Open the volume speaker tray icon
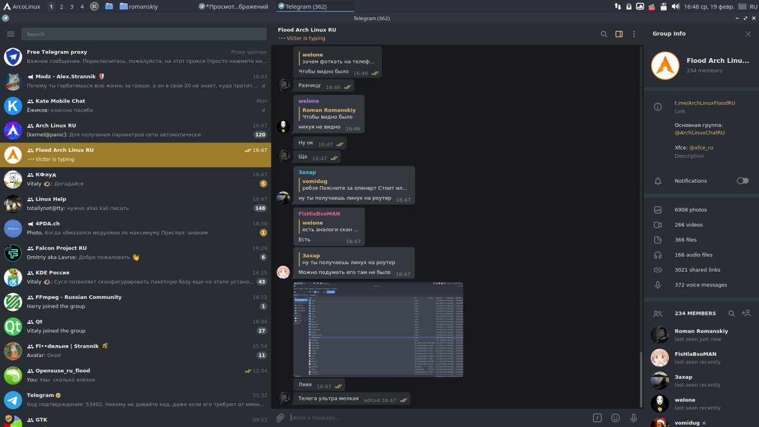 pos(675,7)
